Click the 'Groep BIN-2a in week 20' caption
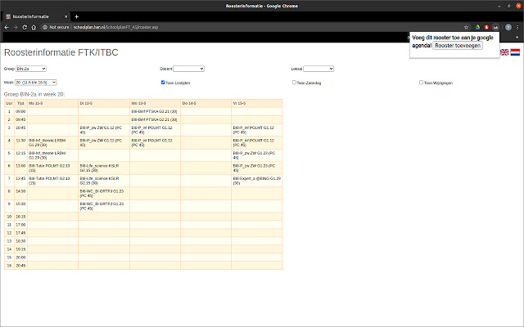The height and width of the screenshot is (327, 524). tap(34, 95)
